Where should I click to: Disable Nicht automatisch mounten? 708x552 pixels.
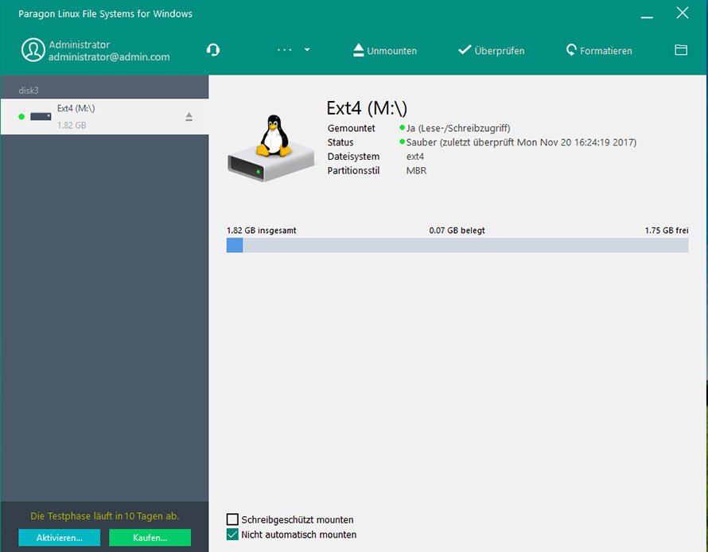[232, 535]
